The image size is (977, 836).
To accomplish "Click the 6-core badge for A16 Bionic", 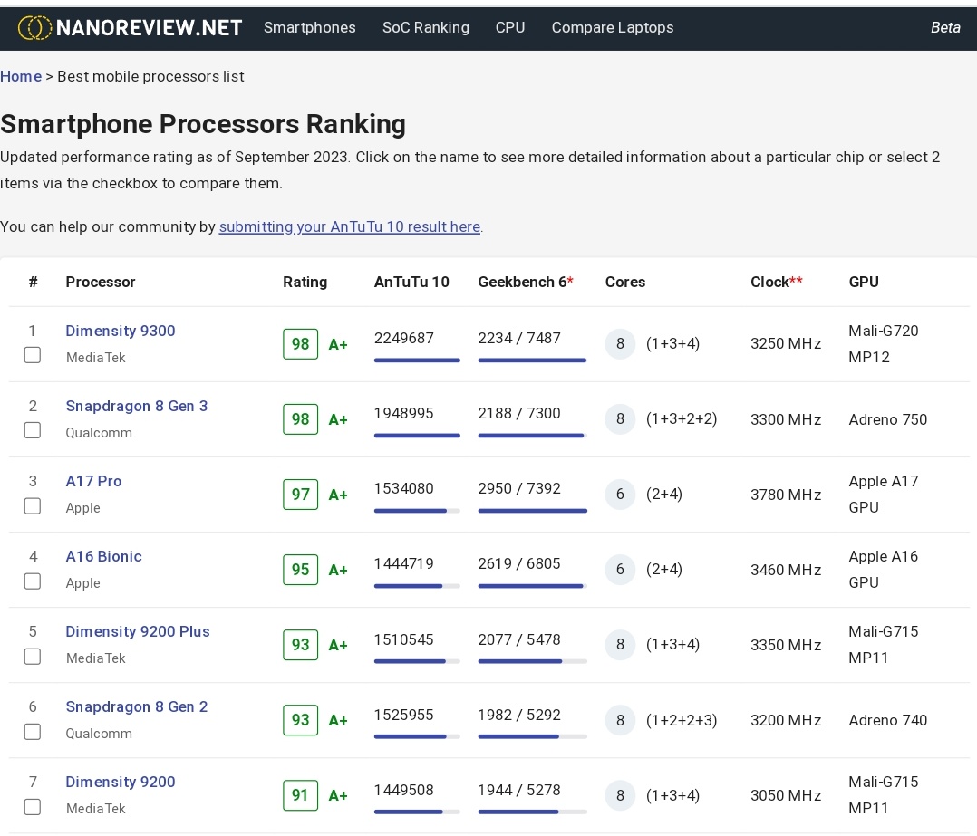I will [x=620, y=570].
